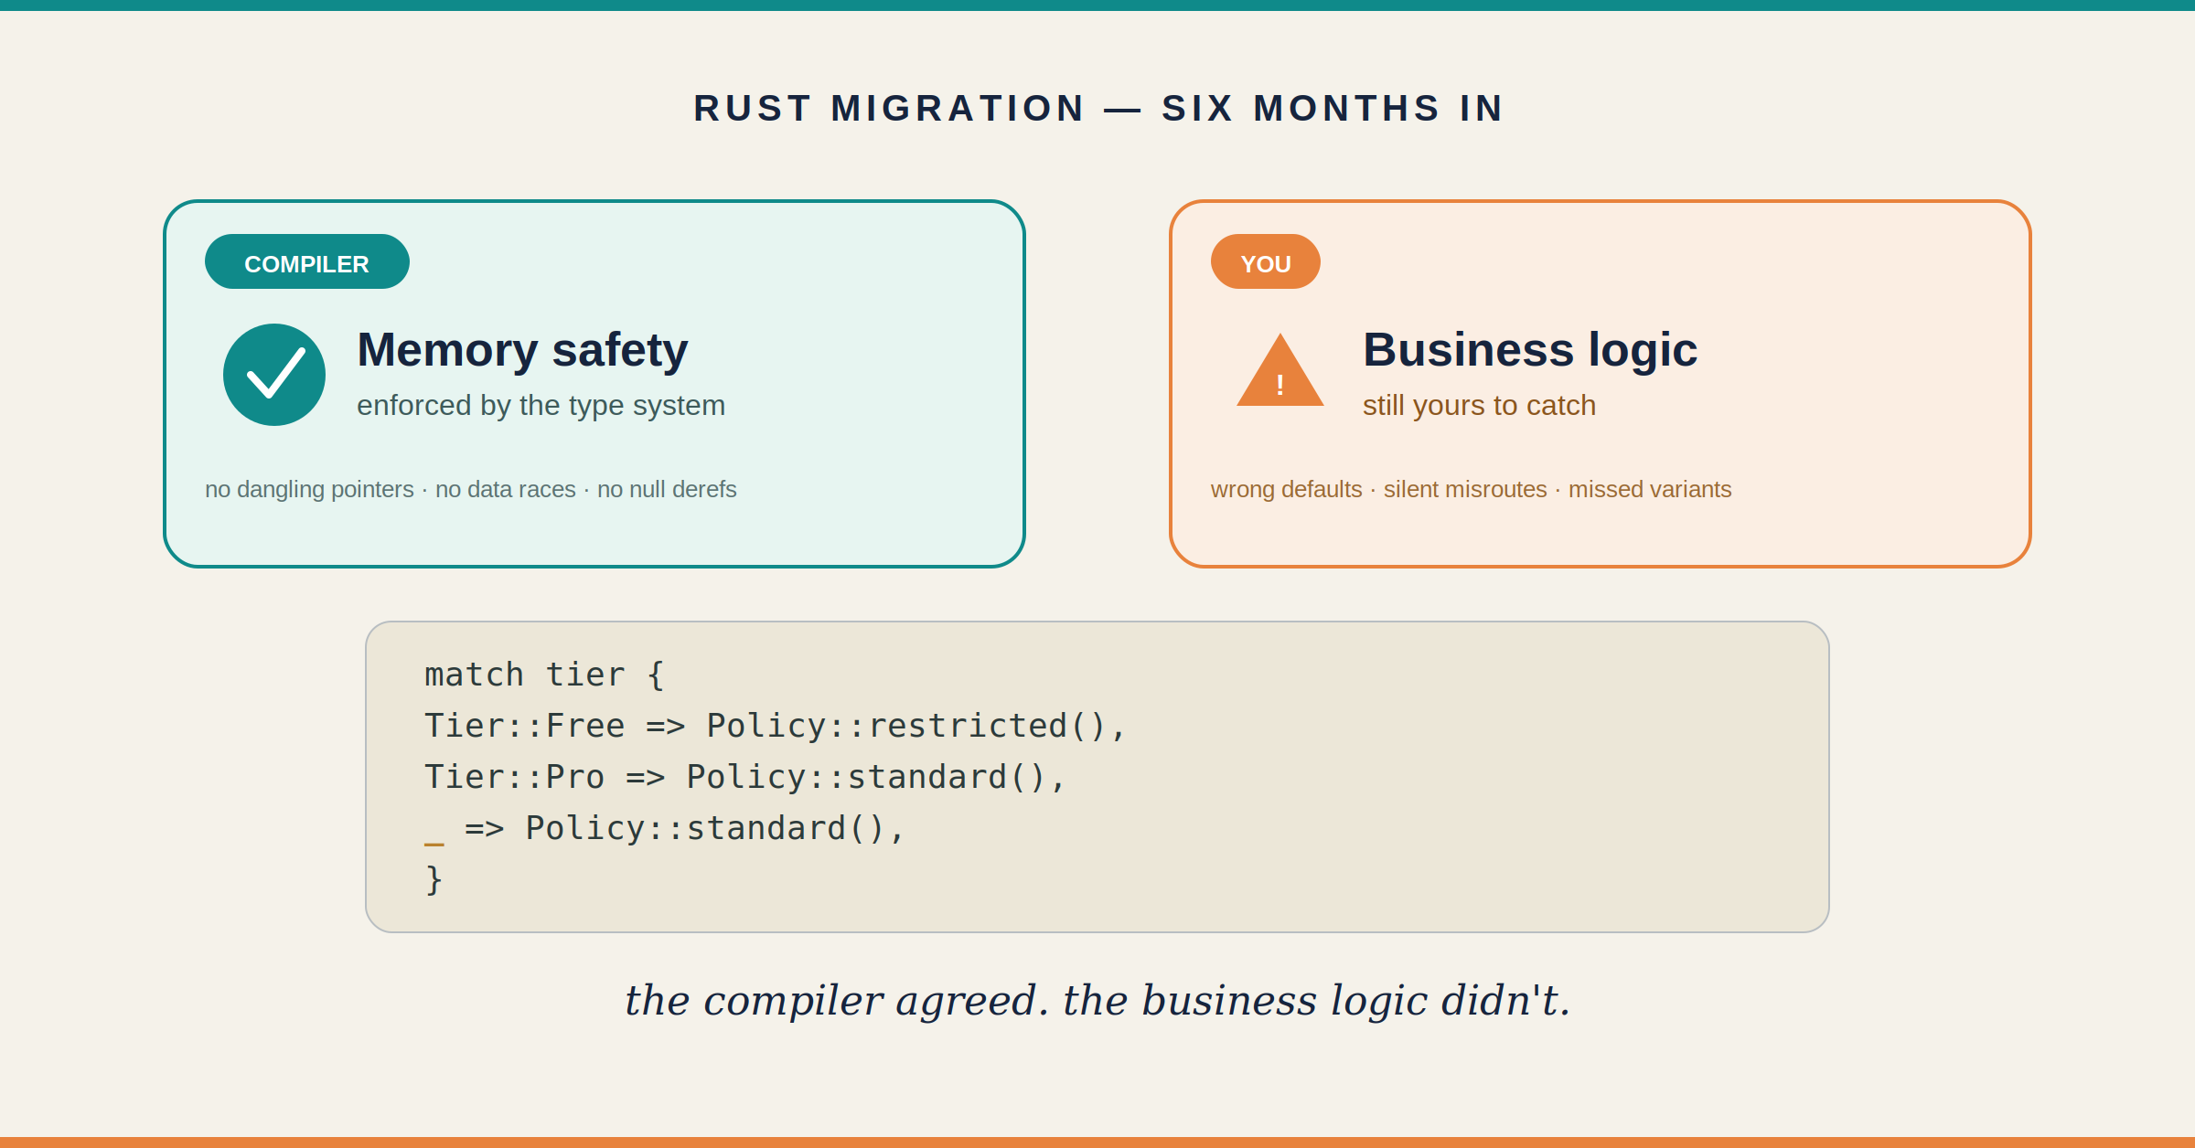Viewport: 2195px width, 1148px height.
Task: Click the 'match tier {' code line
Action: (x=545, y=675)
